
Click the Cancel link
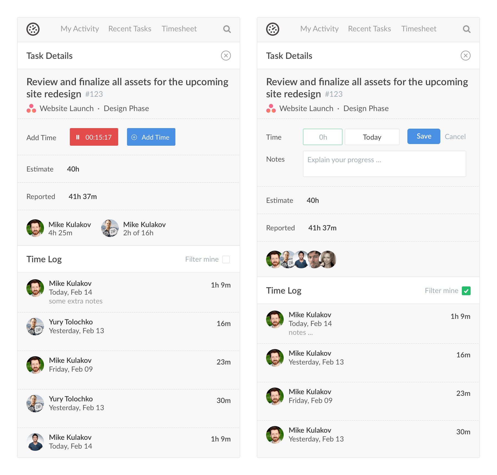pyautogui.click(x=455, y=137)
